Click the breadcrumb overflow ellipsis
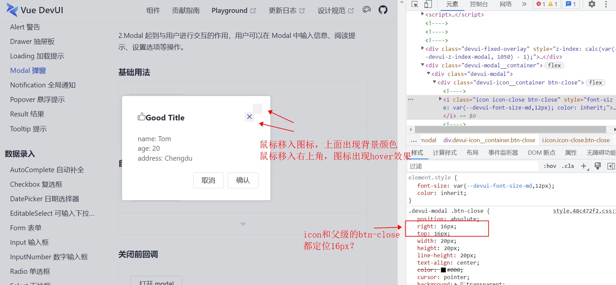The width and height of the screenshot is (616, 285). point(414,141)
